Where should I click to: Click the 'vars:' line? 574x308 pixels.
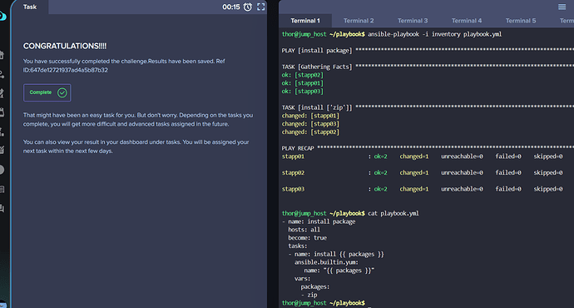(302, 279)
